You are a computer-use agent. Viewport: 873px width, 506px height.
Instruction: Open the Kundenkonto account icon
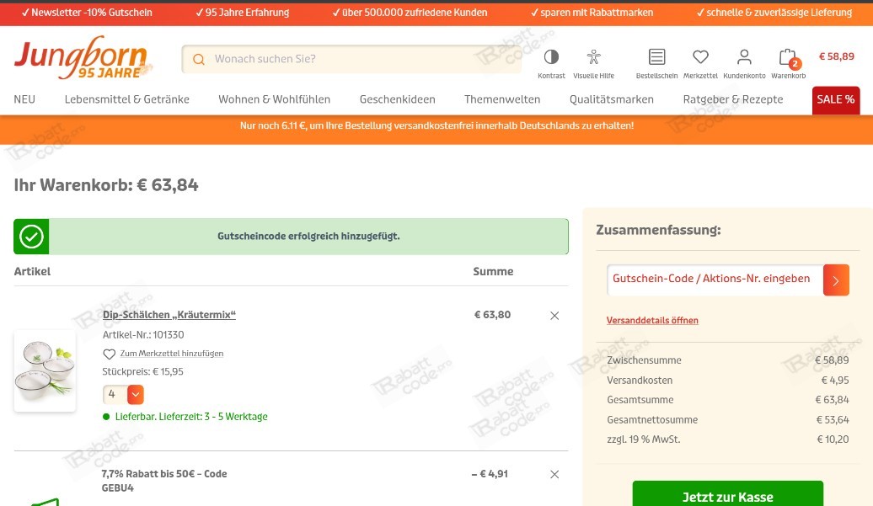744,56
